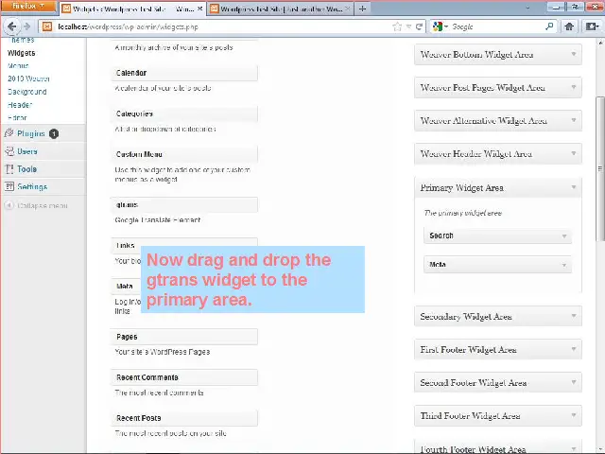Screen dimensions: 605x454
Task: Select the gtrans available widget
Action: click(184, 205)
